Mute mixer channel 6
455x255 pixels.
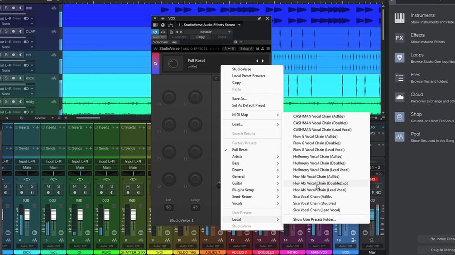[x=75, y=186]
